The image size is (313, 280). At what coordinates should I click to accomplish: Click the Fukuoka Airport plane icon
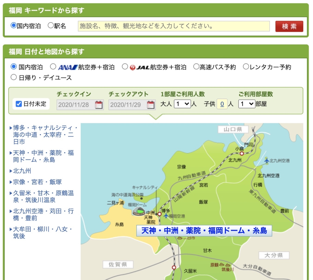coord(166,216)
